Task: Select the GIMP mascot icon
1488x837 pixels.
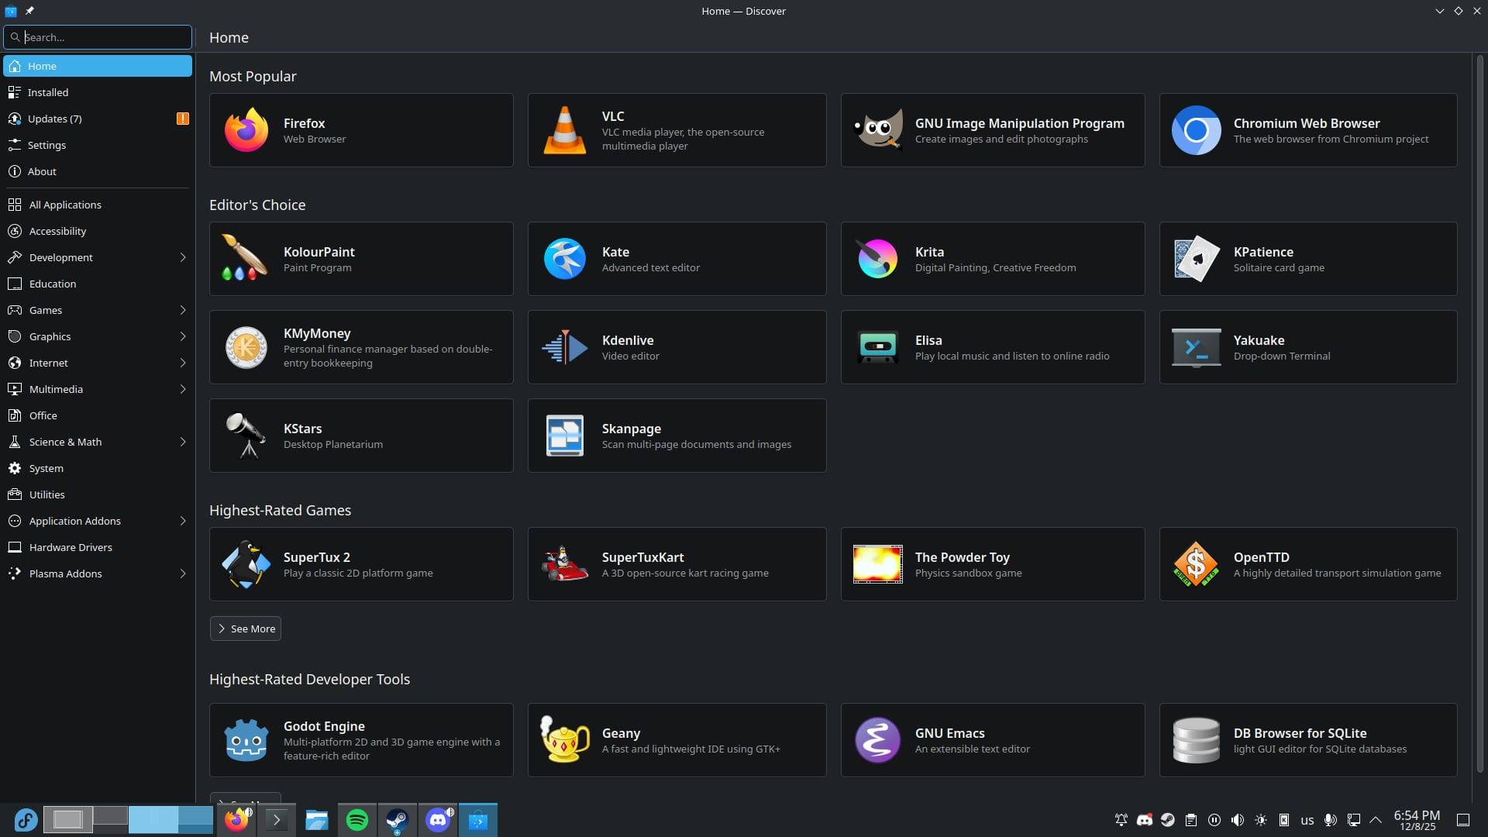Action: [877, 130]
